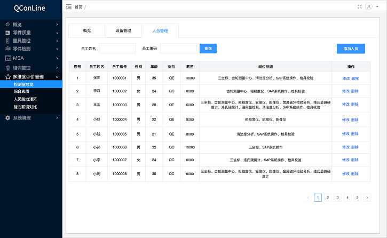Click the 添加人员 button
The height and width of the screenshot is (238, 387).
pyautogui.click(x=351, y=49)
